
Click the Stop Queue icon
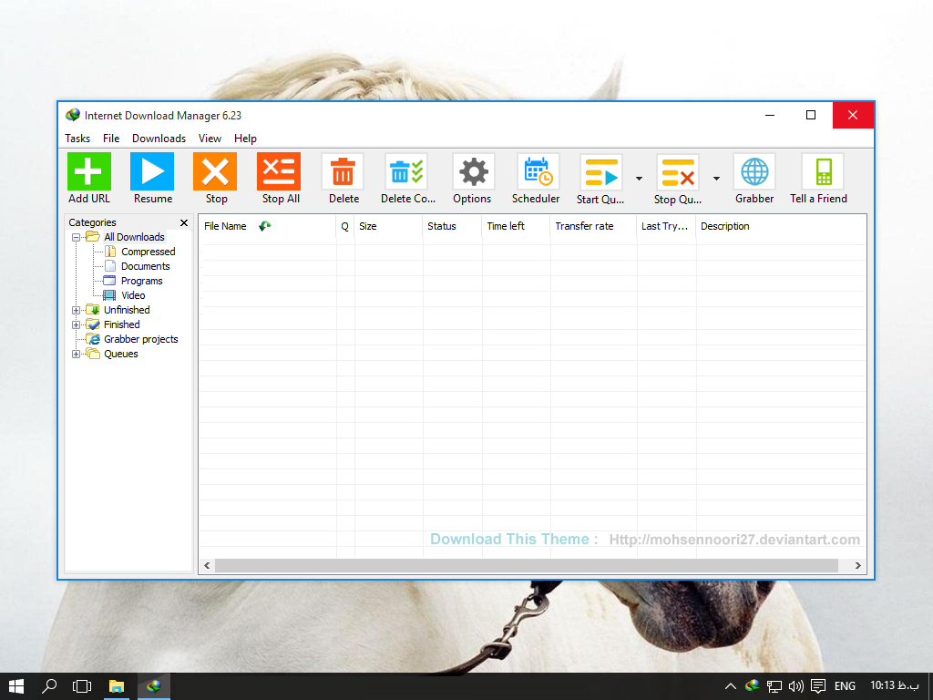[x=678, y=172]
